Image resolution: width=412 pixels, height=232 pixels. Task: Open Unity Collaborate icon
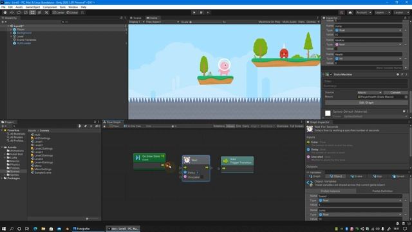pos(341,12)
